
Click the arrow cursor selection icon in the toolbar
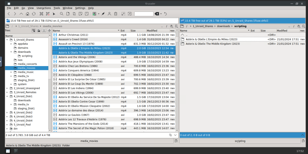pyautogui.click(x=54, y=14)
